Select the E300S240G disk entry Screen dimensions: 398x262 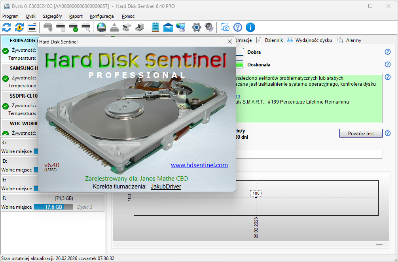coord(19,49)
